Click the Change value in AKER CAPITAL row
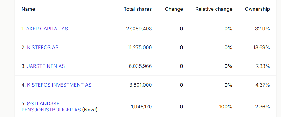This screenshot has height=117, width=281. (x=181, y=29)
